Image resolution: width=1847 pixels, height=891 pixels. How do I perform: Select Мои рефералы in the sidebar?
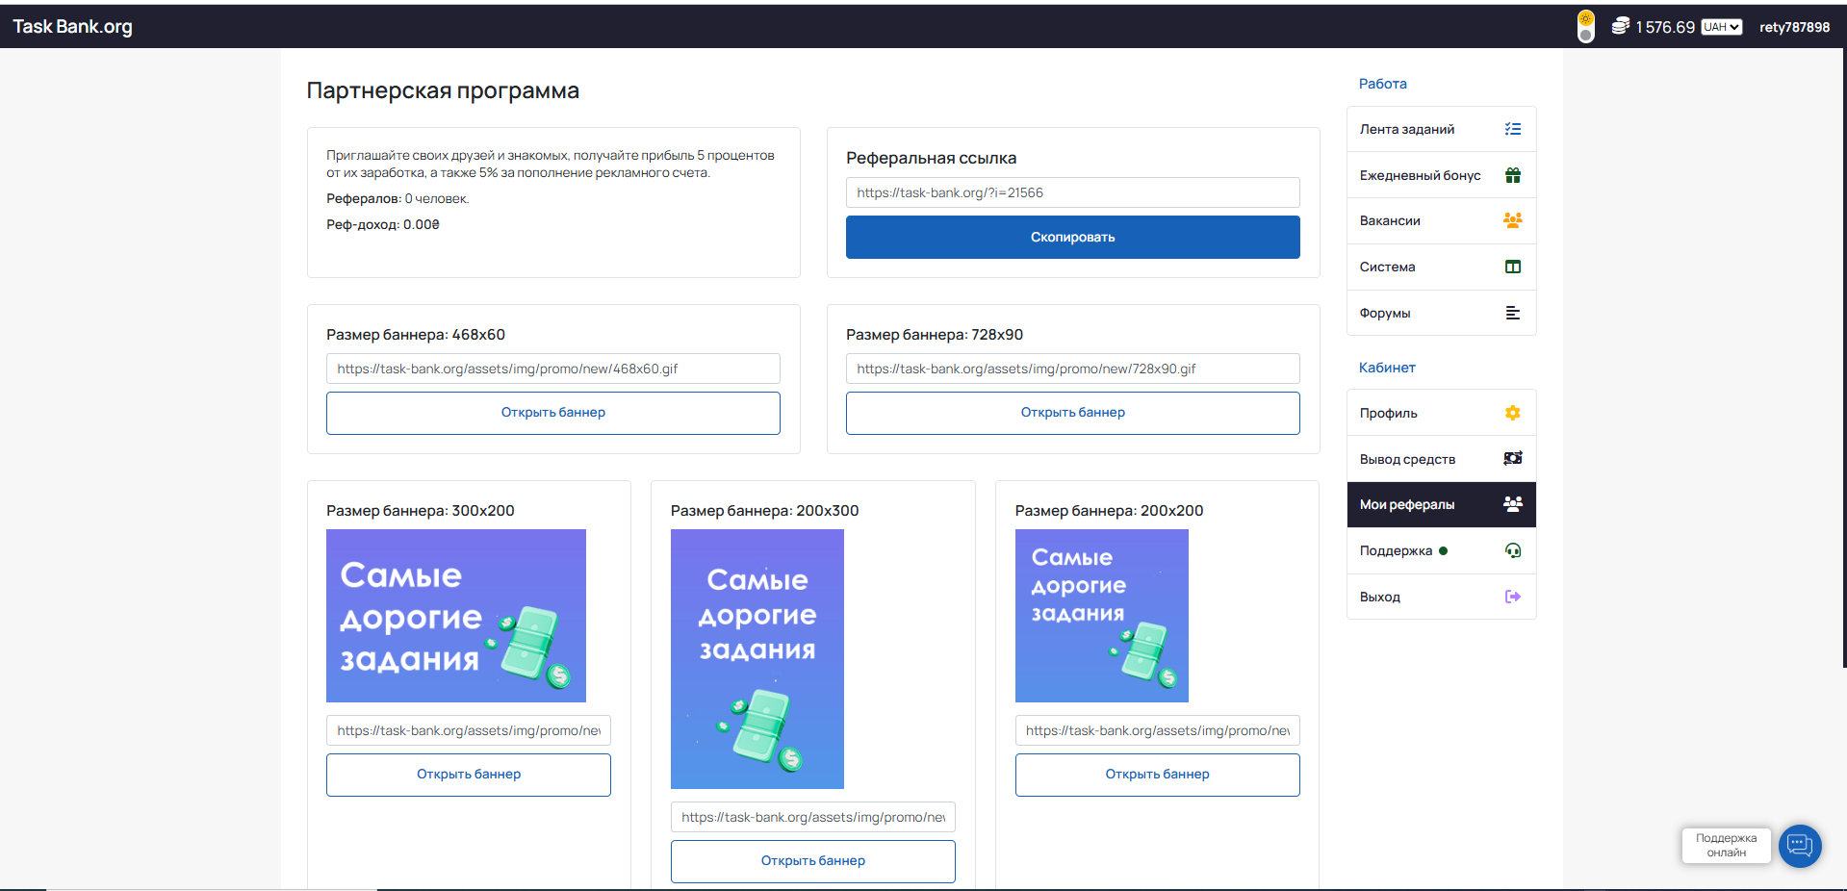click(1440, 505)
